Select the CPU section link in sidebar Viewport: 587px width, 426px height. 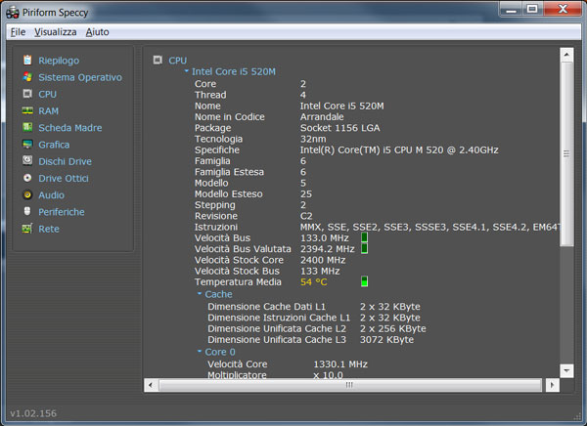pyautogui.click(x=48, y=94)
